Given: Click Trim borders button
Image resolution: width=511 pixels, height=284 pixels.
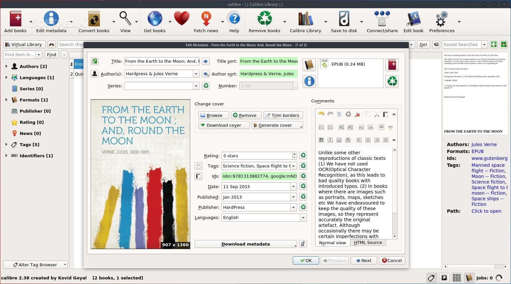Looking at the screenshot, I should 283,115.
